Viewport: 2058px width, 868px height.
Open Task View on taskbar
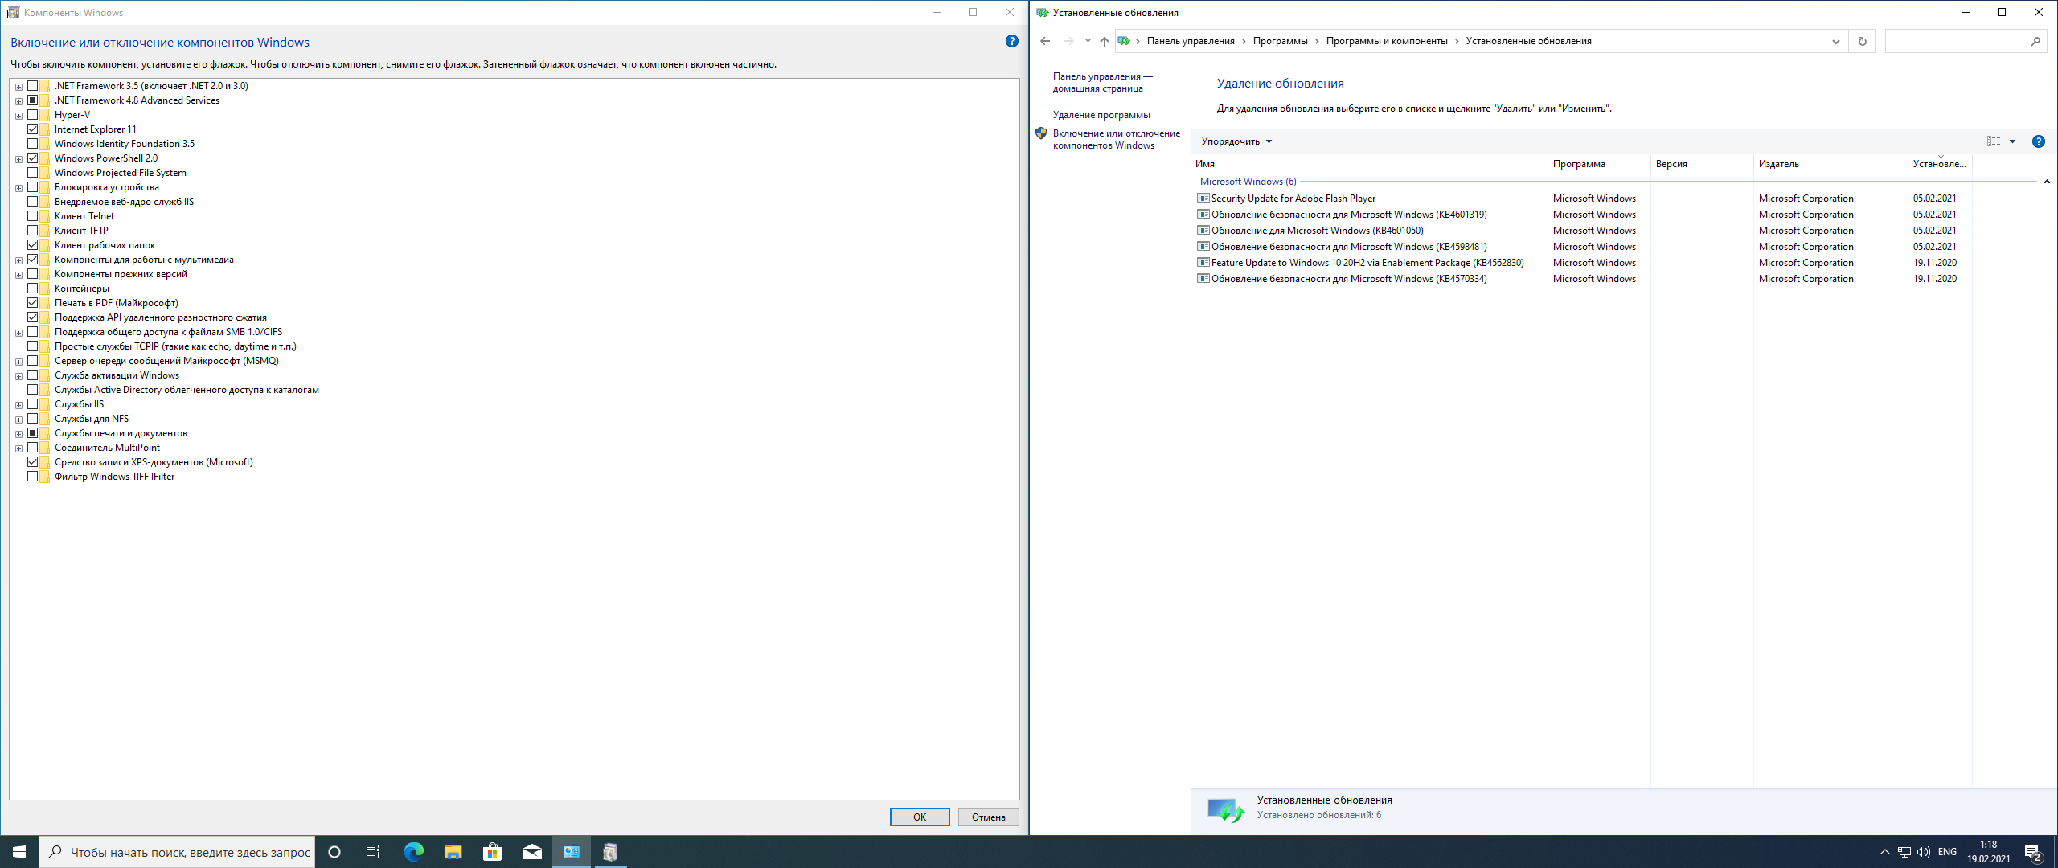373,852
